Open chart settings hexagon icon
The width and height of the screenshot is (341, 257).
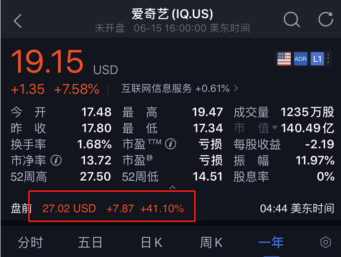[326, 242]
